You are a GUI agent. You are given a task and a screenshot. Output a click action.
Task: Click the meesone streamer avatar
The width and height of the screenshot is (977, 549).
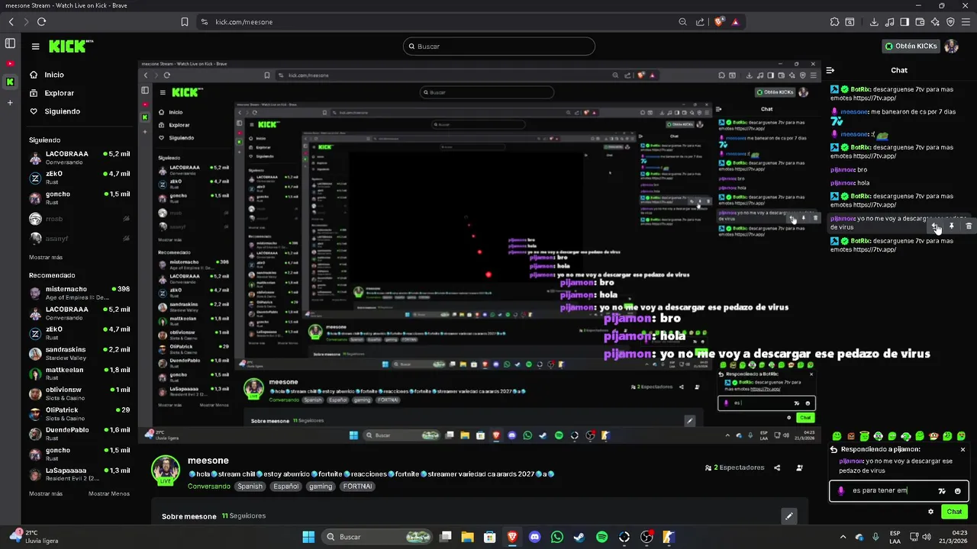point(166,470)
